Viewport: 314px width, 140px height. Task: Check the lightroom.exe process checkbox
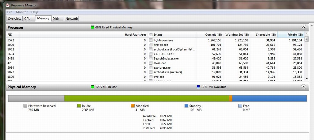(151, 40)
